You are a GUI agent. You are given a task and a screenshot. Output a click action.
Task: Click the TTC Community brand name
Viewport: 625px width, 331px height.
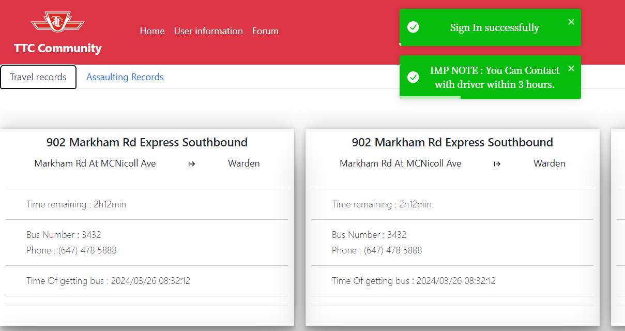(x=57, y=48)
